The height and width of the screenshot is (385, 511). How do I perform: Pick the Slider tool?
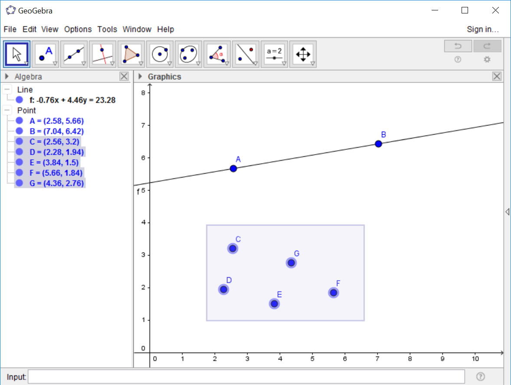click(x=275, y=54)
